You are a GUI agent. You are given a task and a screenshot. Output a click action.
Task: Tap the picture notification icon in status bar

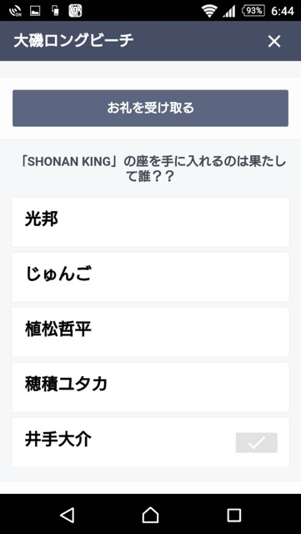[x=35, y=11]
